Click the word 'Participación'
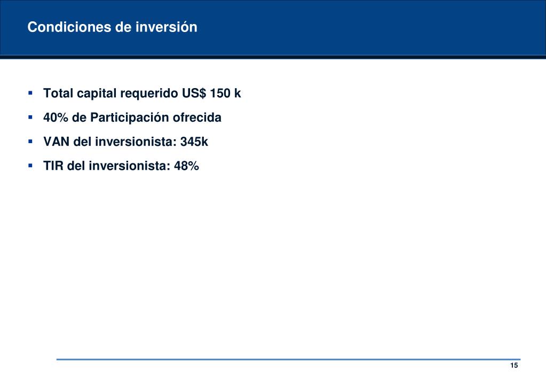 tap(130, 118)
